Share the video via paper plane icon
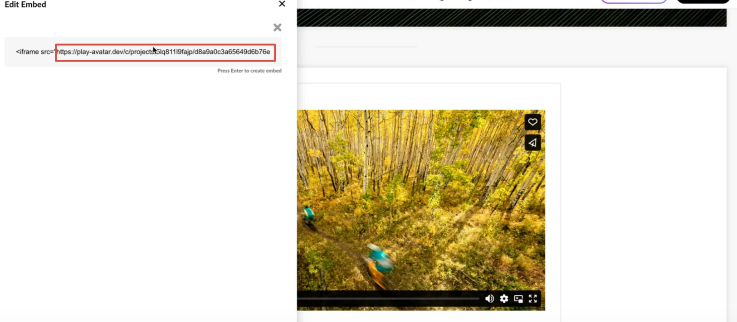The image size is (737, 322). coord(532,143)
